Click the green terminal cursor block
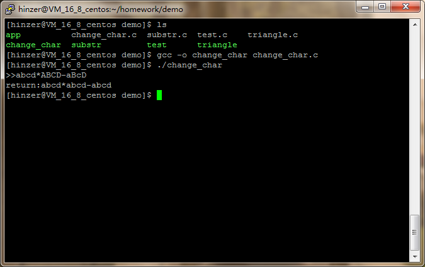 click(159, 95)
